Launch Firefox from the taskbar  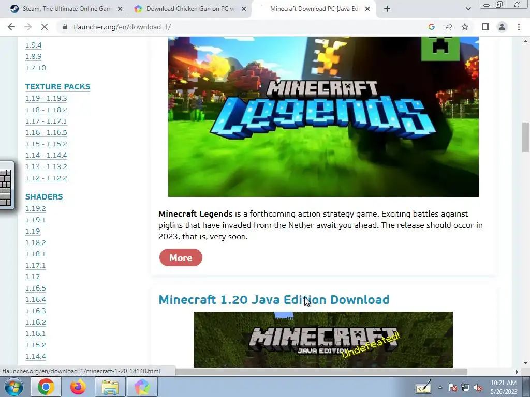(x=78, y=387)
